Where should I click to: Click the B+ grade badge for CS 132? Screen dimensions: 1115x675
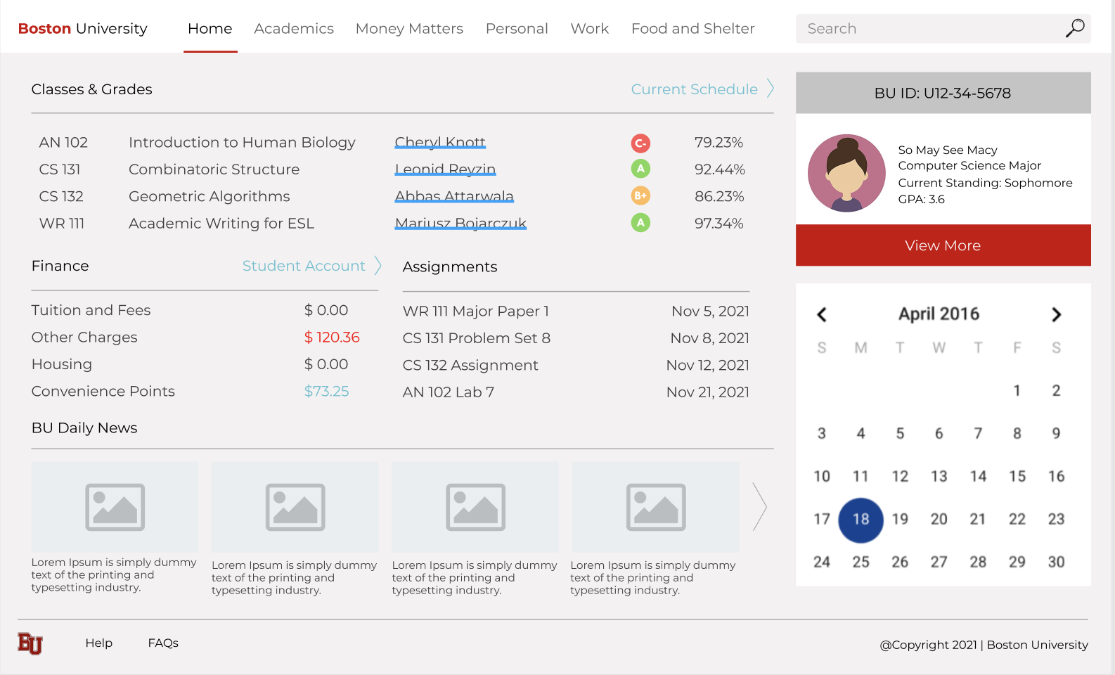point(640,196)
